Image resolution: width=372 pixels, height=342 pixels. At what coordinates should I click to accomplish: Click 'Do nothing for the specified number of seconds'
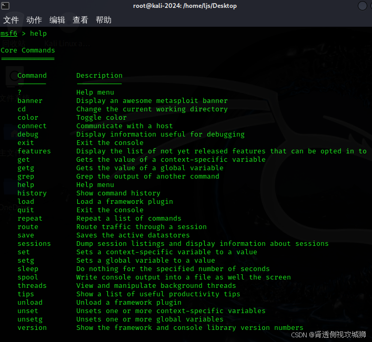pyautogui.click(x=173, y=269)
